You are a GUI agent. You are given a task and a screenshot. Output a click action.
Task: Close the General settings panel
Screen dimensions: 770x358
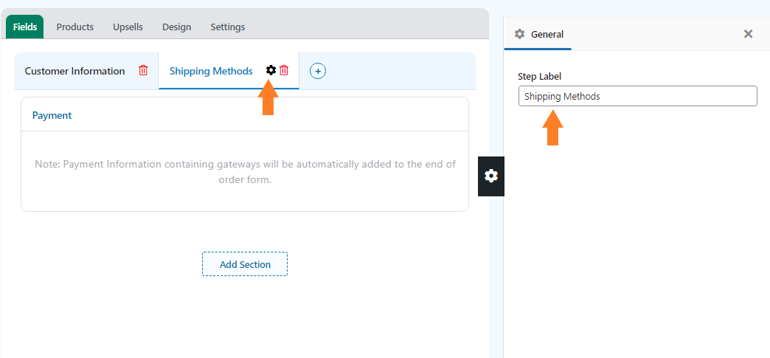(748, 34)
